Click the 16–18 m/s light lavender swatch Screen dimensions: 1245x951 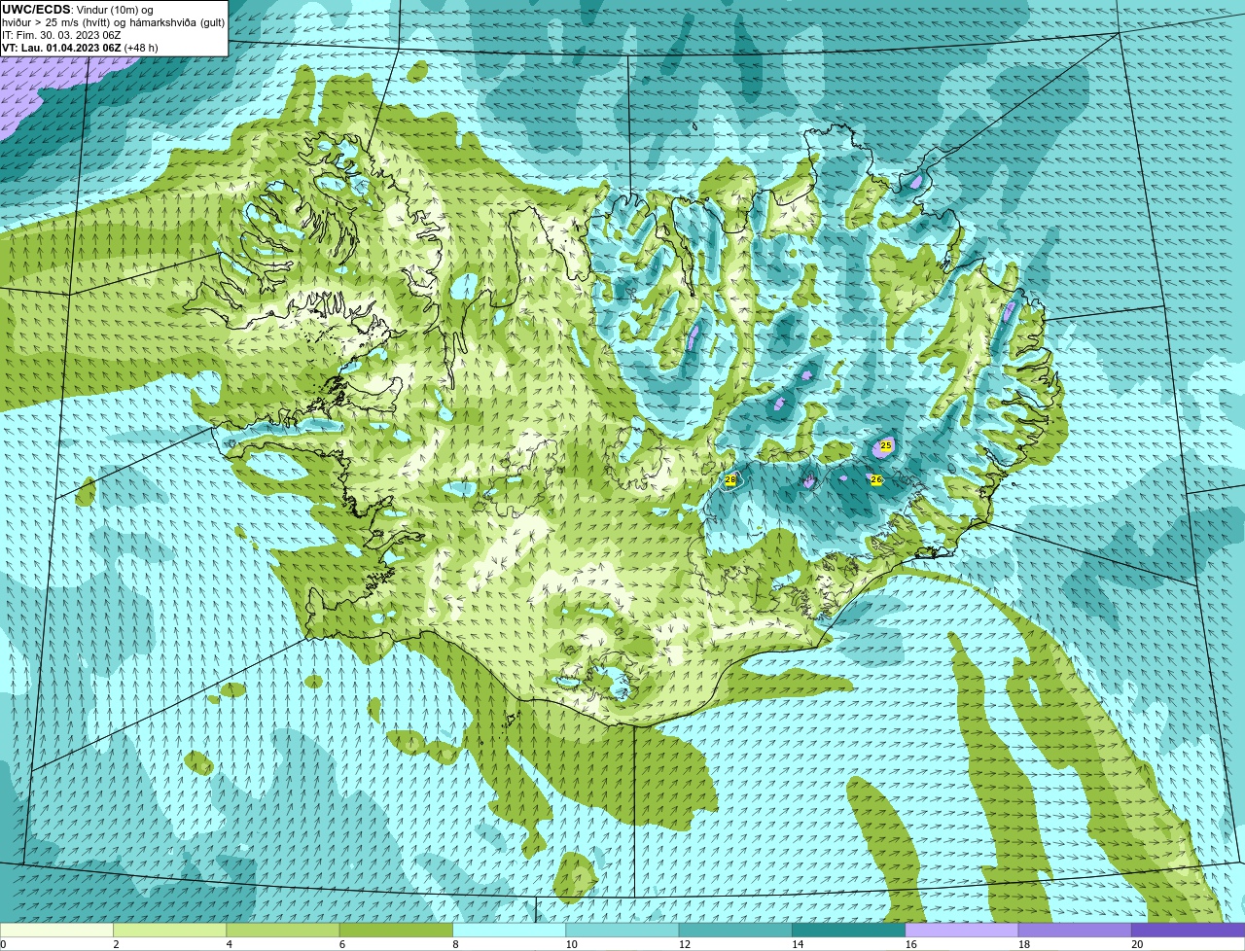[962, 930]
